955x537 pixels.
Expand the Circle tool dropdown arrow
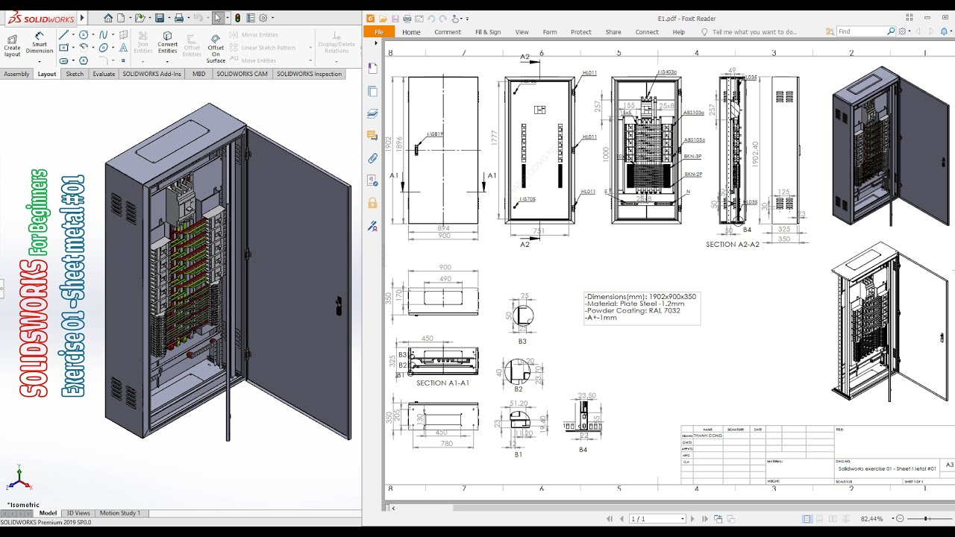pos(93,34)
